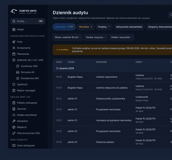Screen dimensions: 172x160
Task: Select the Otwarcie pakietu event
Action: 105,142
